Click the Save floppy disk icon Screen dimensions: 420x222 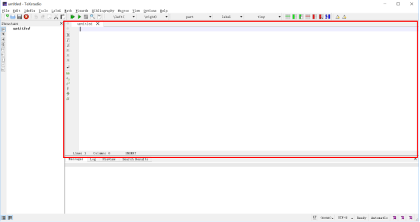[19, 17]
